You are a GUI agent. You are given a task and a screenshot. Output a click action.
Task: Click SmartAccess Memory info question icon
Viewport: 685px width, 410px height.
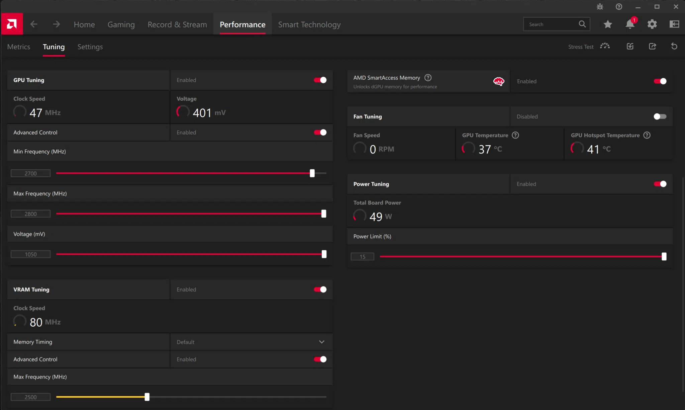[428, 78]
